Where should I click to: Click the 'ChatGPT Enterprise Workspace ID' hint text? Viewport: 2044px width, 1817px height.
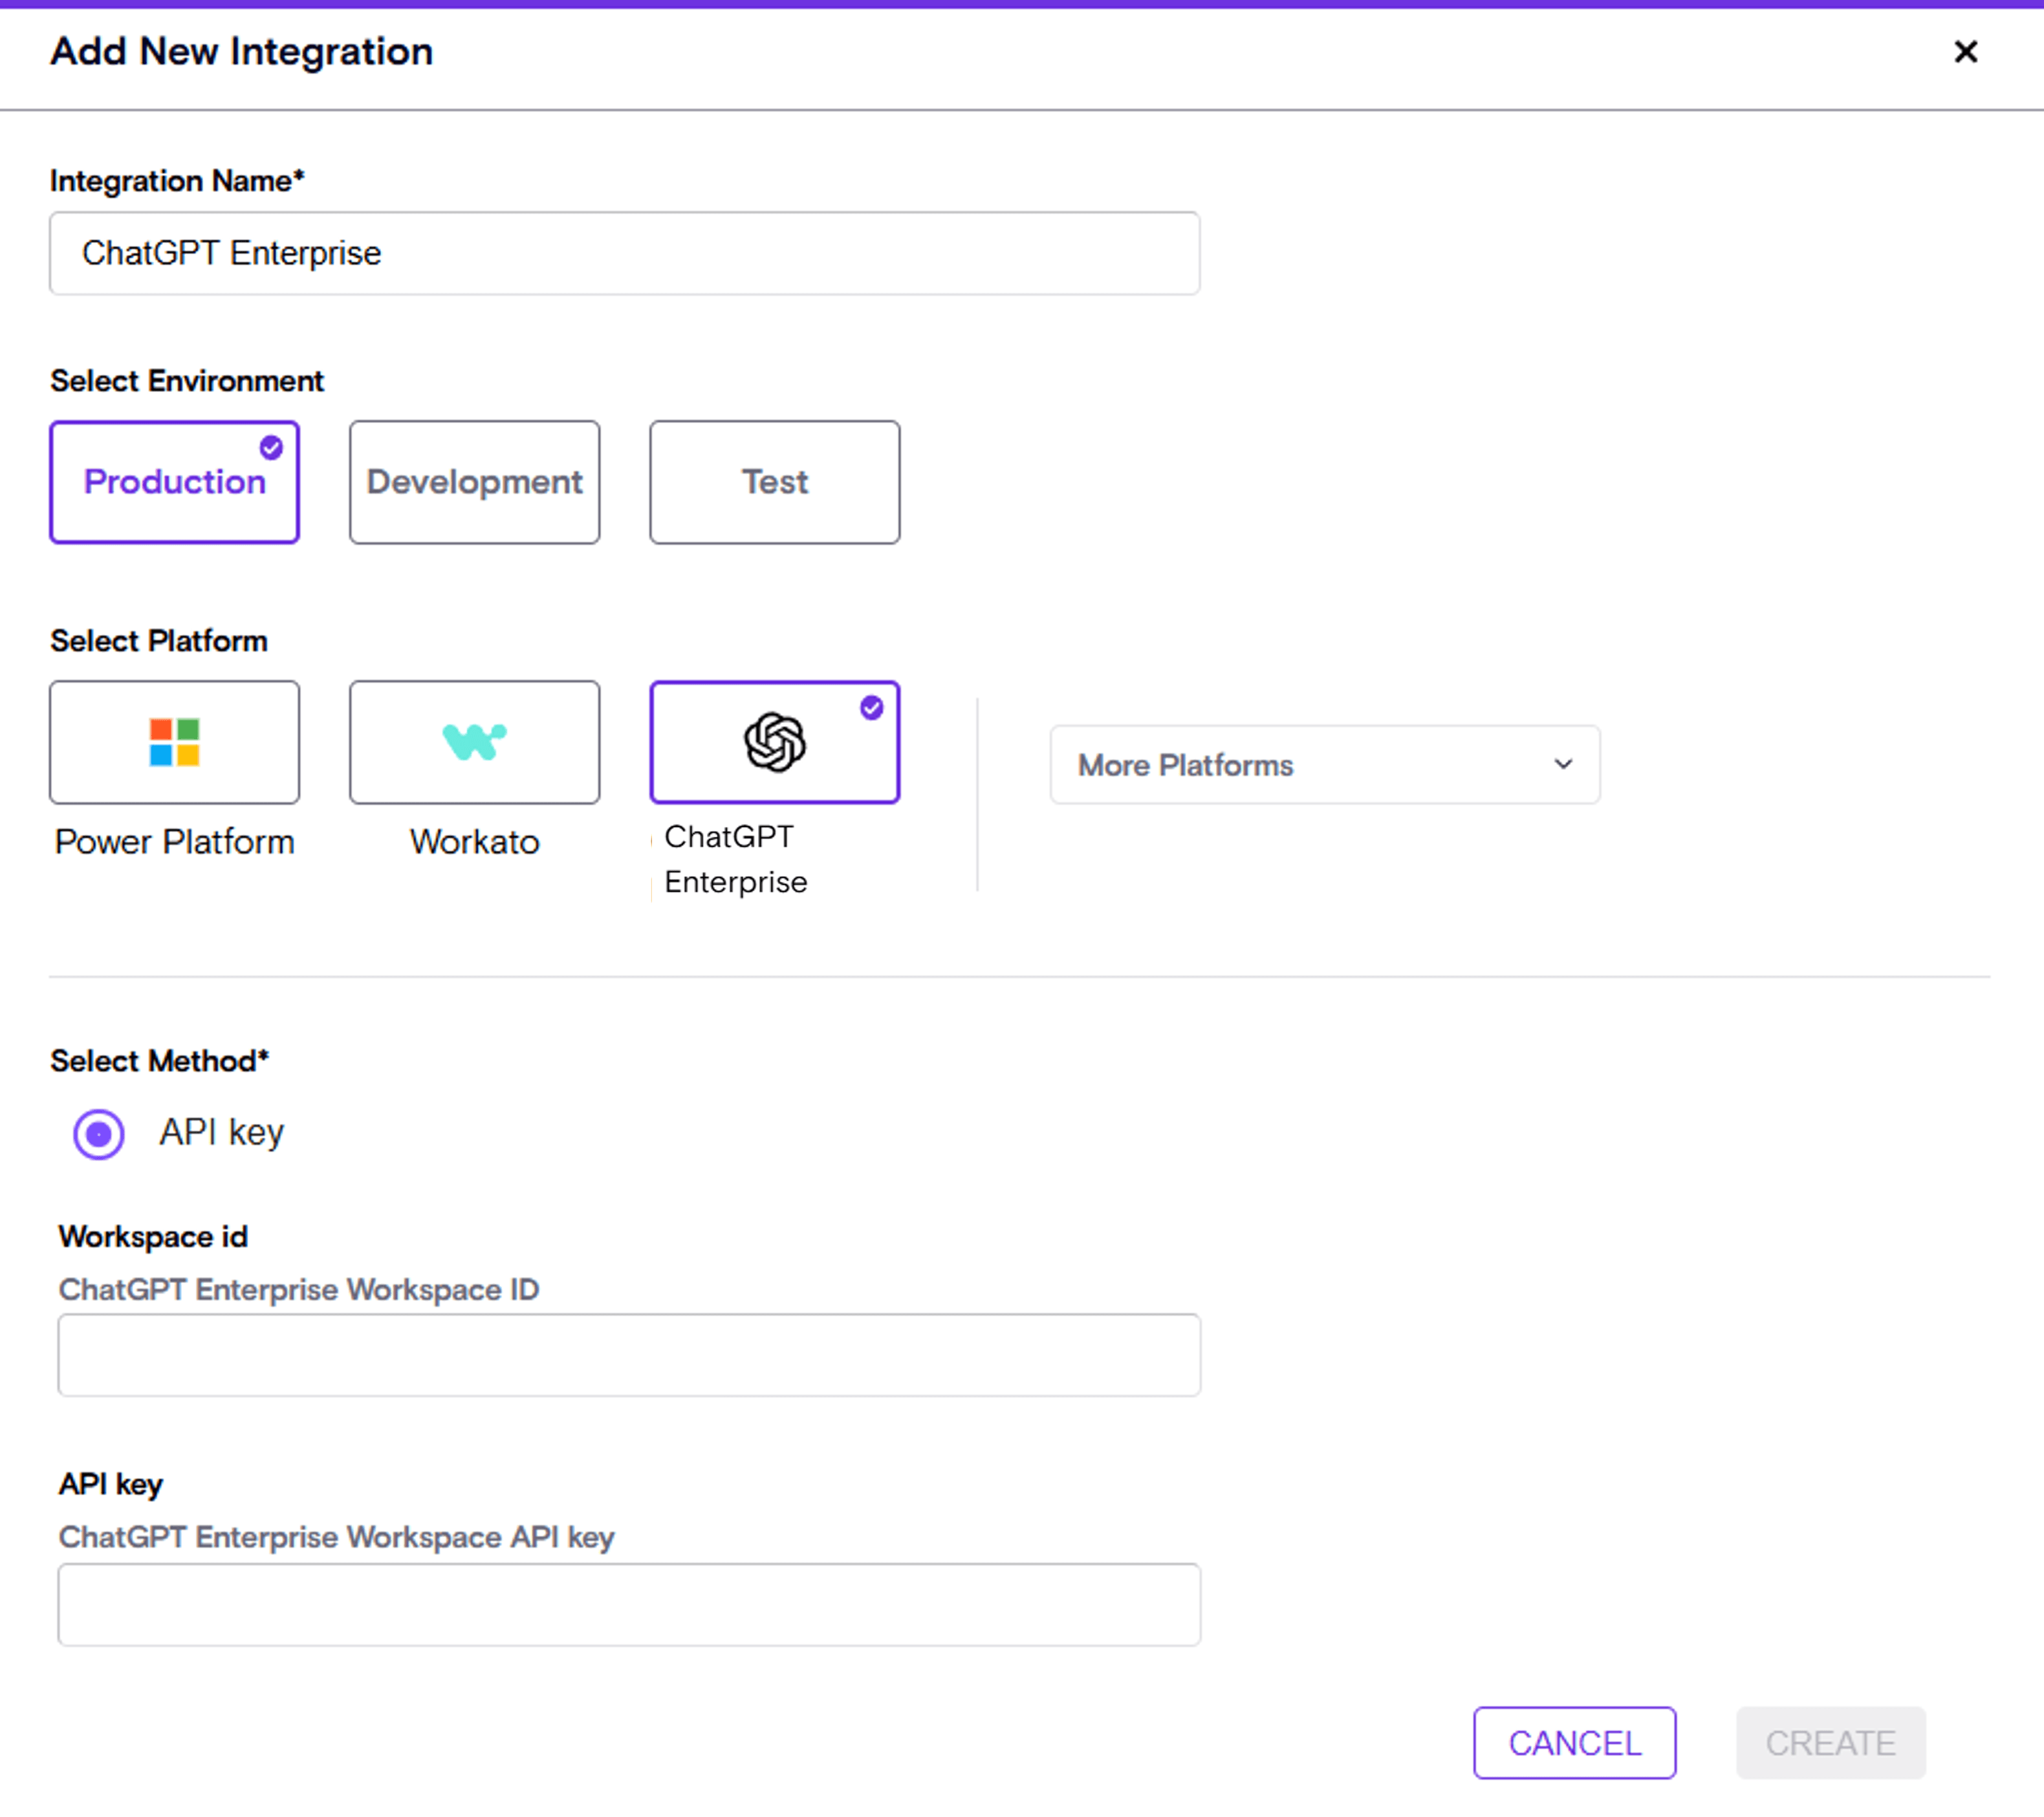[x=299, y=1289]
